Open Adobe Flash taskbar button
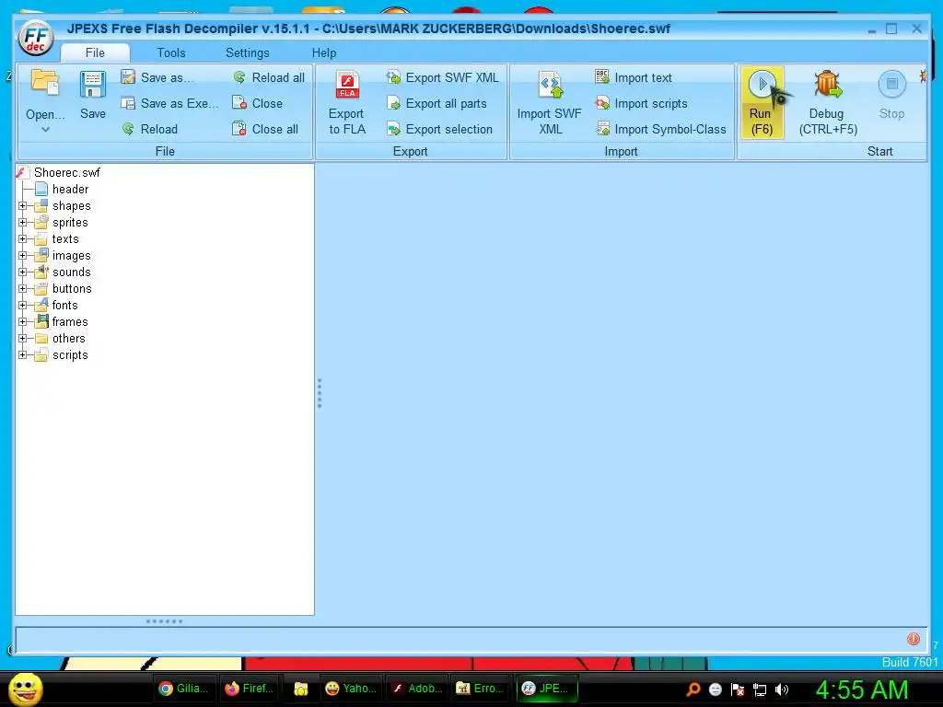Screen dimensions: 943x707 (x=416, y=689)
